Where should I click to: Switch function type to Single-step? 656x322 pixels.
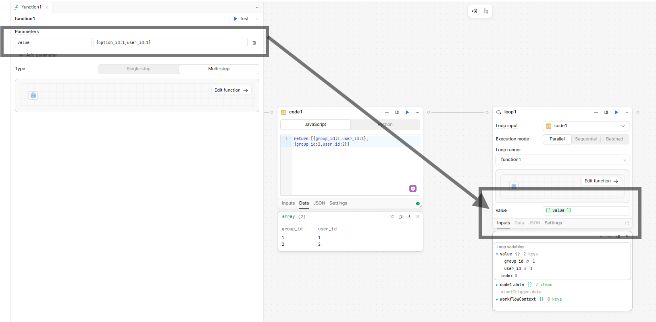point(138,69)
